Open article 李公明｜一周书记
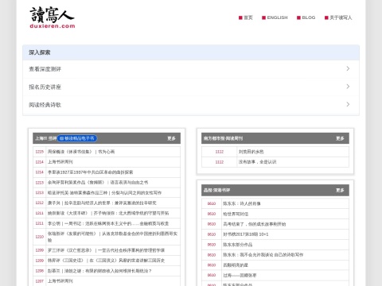This screenshot has width=382, height=286. click(108, 223)
